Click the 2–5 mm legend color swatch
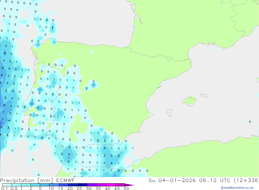Image resolution: width=259 pixels, height=190 pixels. [35, 185]
